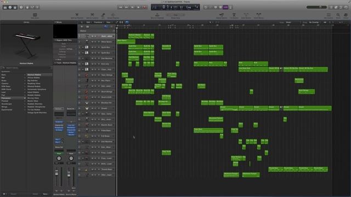Click the Insert Section toolbar icon
Viewport: 351px width, 197px height.
click(246, 16)
